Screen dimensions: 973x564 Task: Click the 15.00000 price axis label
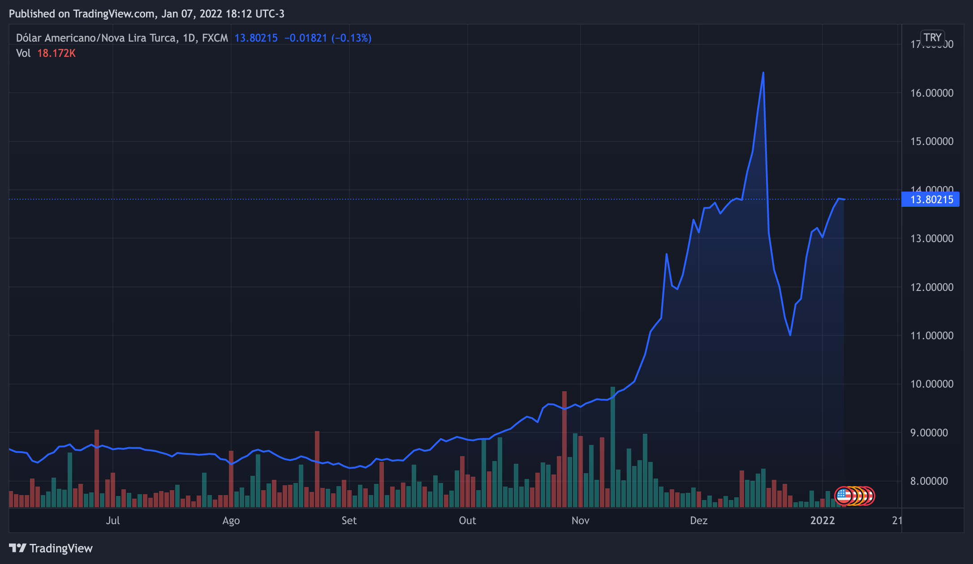932,141
